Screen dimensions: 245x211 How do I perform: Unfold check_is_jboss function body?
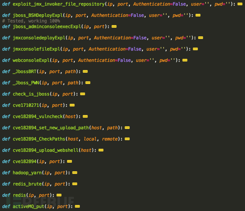82,94
